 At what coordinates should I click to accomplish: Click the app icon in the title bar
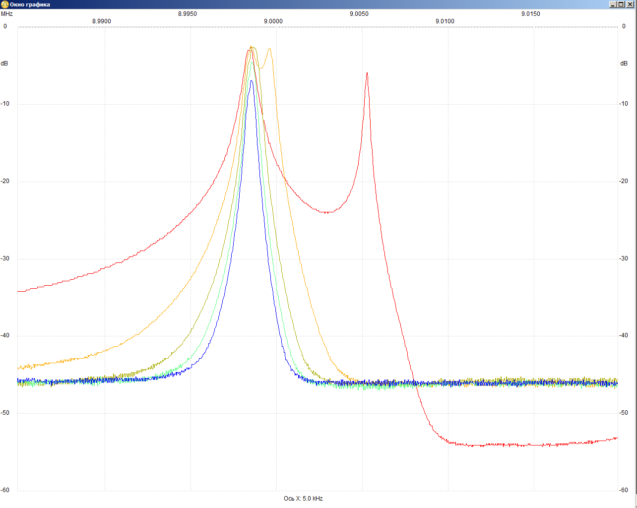pos(5,4)
